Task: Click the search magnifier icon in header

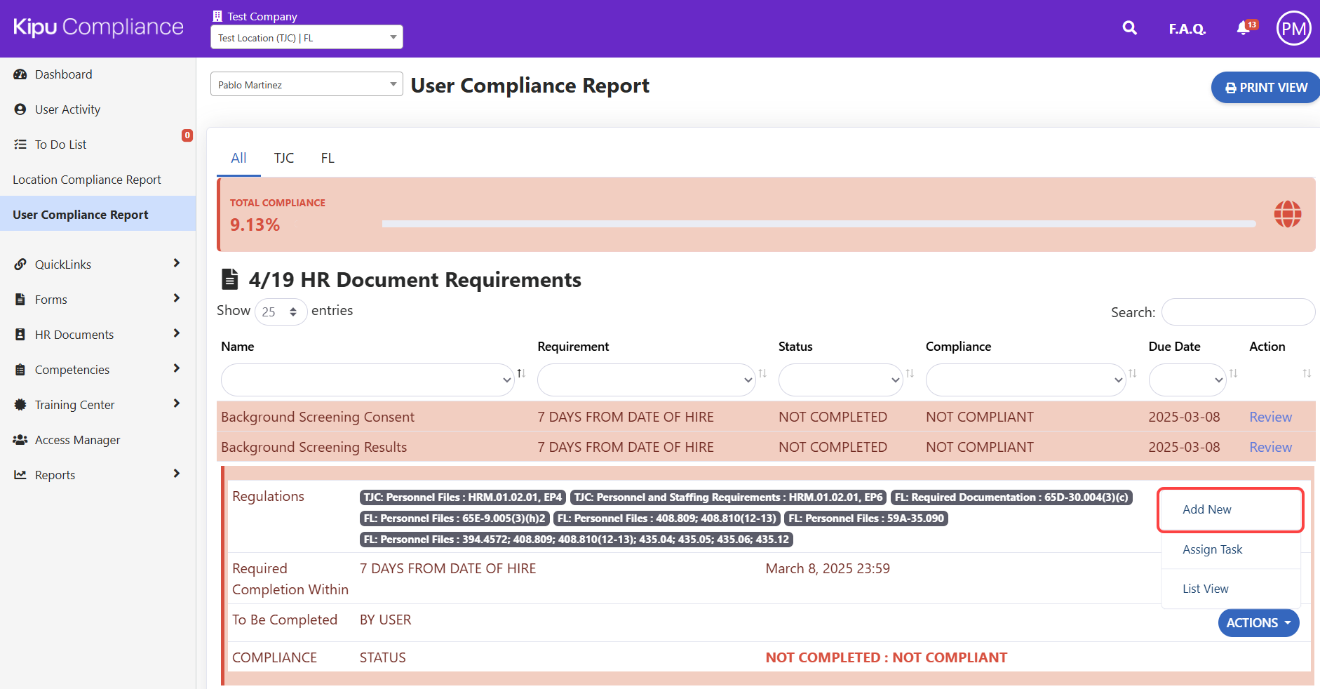Action: 1129,28
